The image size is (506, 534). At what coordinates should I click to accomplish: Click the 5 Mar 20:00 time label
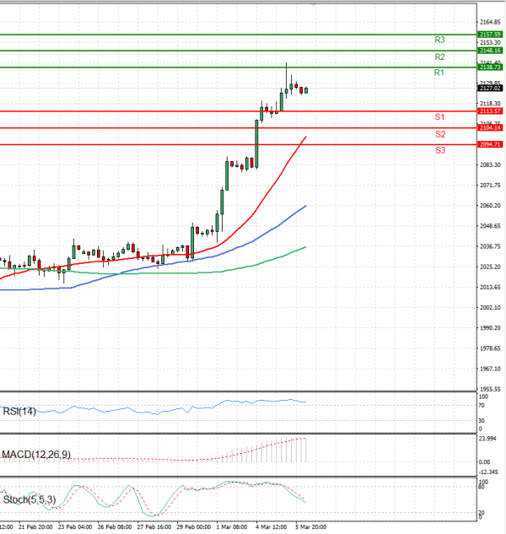pyautogui.click(x=310, y=527)
